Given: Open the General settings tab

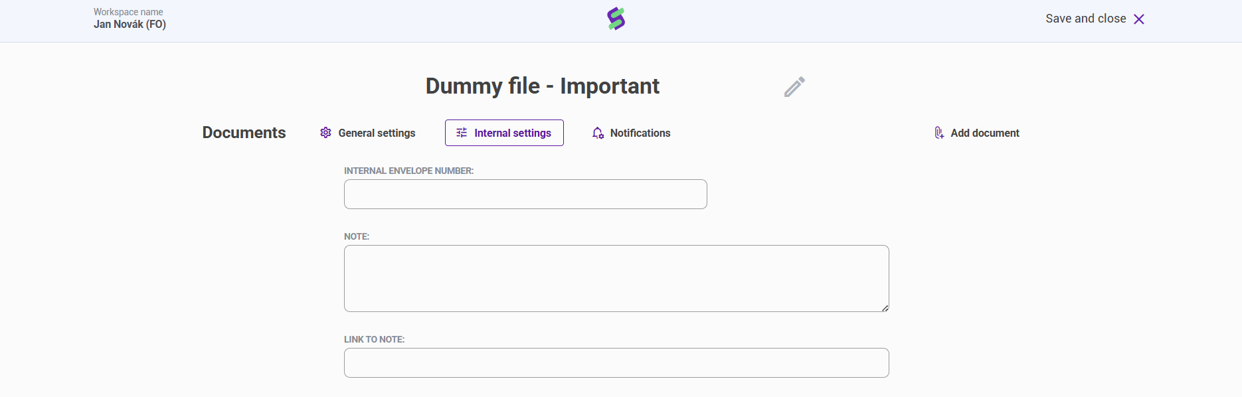Looking at the screenshot, I should tap(377, 133).
